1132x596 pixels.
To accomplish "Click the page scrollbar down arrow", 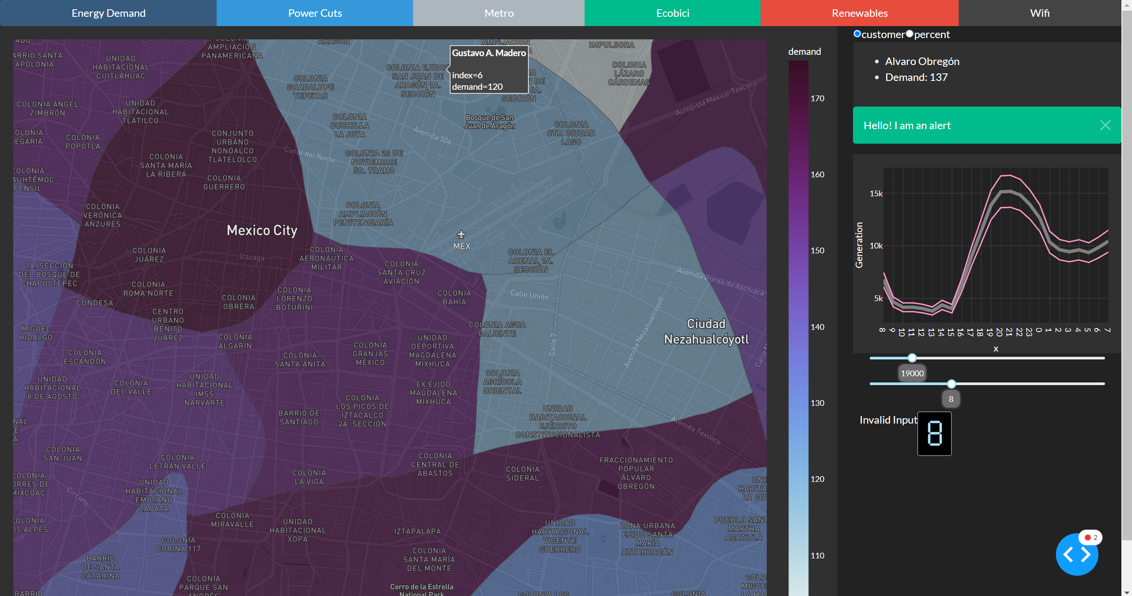I will 1127,592.
